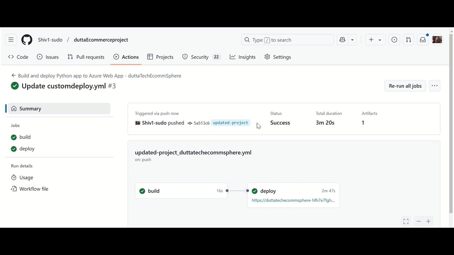Open the notifications inbox icon
The height and width of the screenshot is (255, 454).
coord(423,40)
